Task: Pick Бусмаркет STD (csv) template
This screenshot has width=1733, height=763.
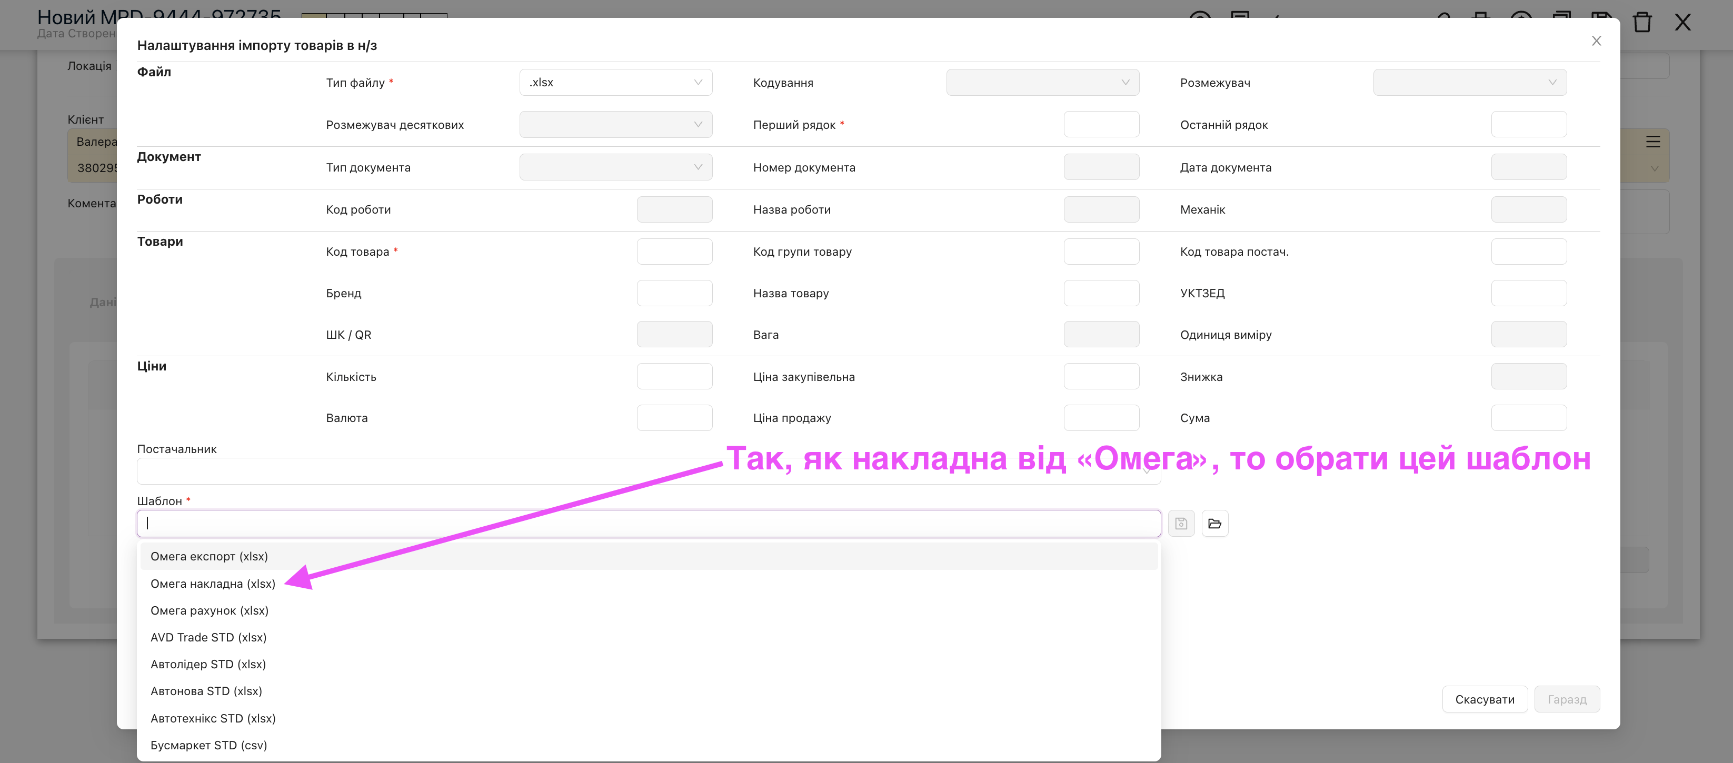Action: click(x=208, y=745)
